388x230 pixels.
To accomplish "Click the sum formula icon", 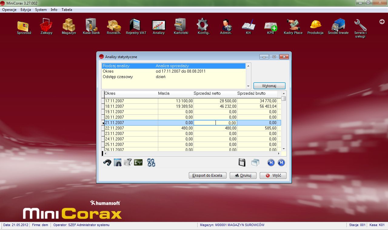I will coord(138,163).
